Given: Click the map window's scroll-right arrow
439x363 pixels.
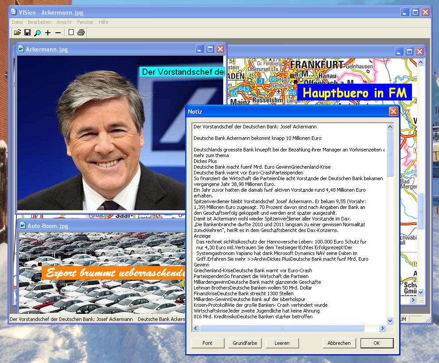Looking at the screenshot, I should click(x=413, y=300).
